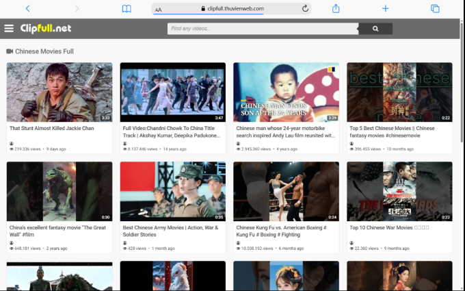Image resolution: width=465 pixels, height=291 pixels.
Task: Click the magnifier search button
Action: click(x=375, y=29)
